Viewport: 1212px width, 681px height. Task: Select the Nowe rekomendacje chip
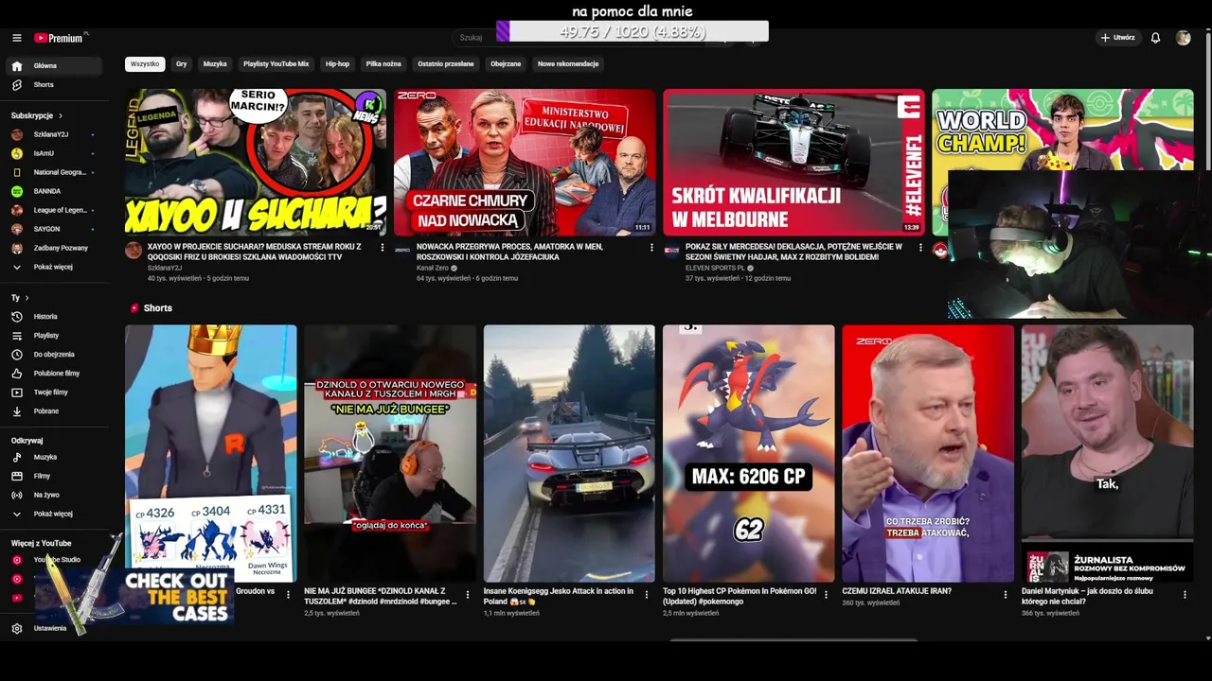click(x=568, y=64)
